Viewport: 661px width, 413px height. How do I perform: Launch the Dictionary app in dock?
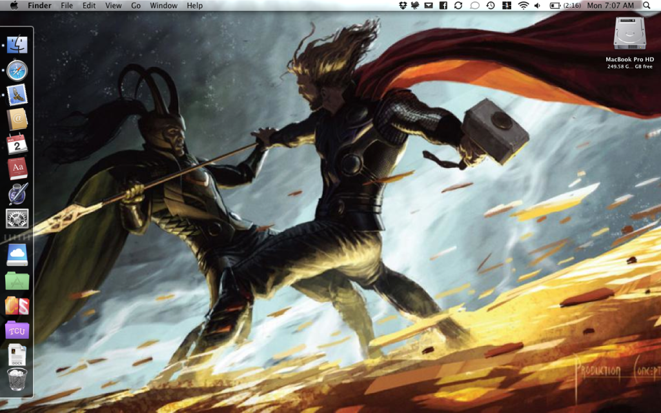[x=17, y=168]
